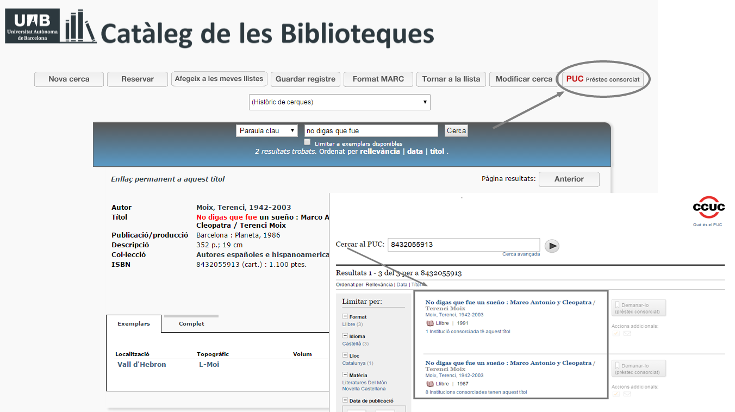Click Demanar-lo button for 1991 edition

639,308
